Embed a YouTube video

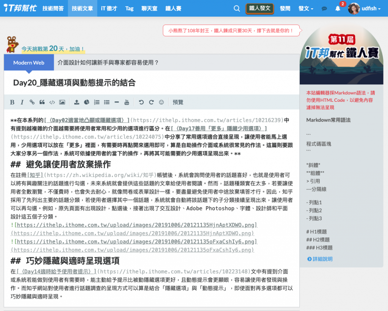pos(127,102)
